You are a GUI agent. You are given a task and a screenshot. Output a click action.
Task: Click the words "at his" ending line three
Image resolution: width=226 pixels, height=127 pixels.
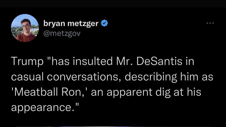[x=187, y=92]
